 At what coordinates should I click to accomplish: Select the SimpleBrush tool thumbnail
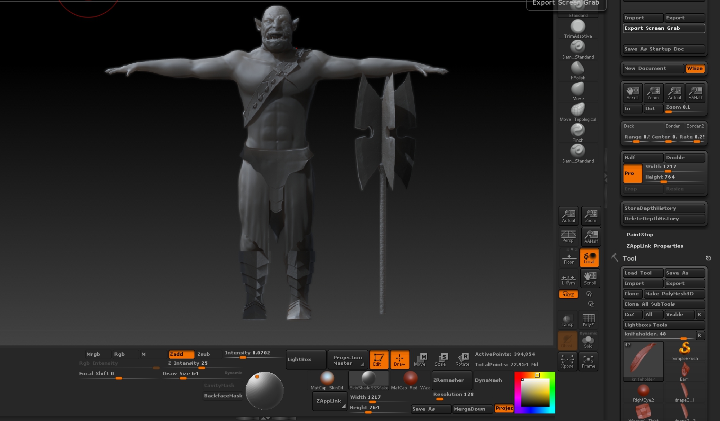tap(684, 352)
